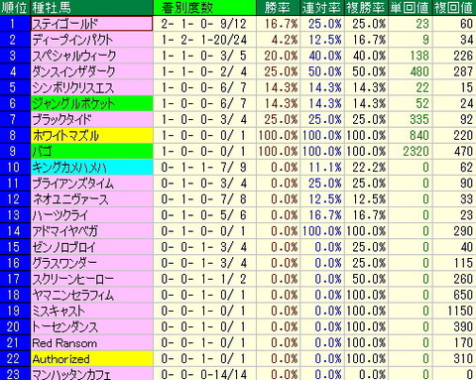
Task: Sort by 複勝率 column header
Action: point(366,8)
